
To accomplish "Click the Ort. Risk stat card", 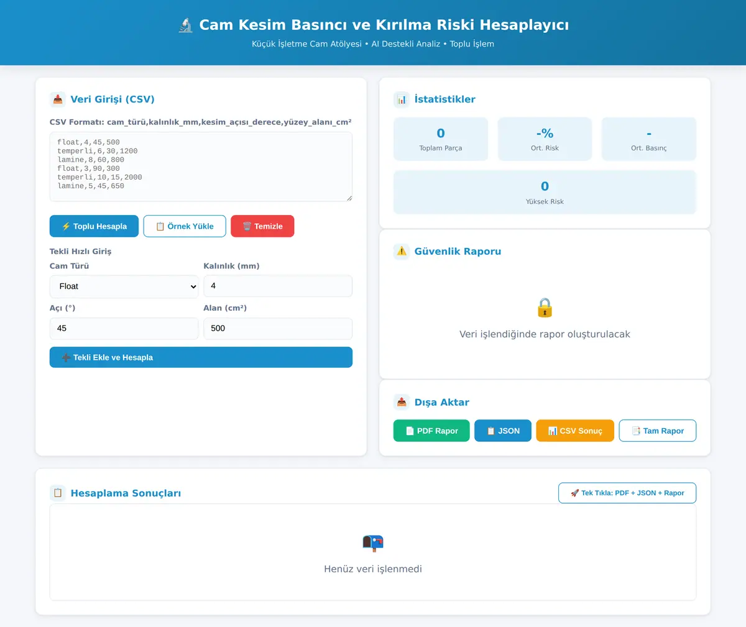I will click(545, 139).
